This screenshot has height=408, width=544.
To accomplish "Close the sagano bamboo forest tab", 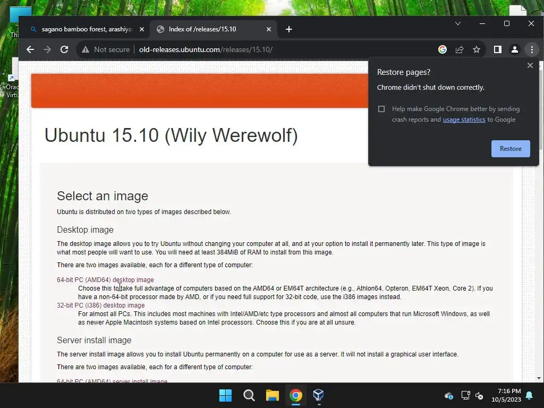I will [x=141, y=30].
